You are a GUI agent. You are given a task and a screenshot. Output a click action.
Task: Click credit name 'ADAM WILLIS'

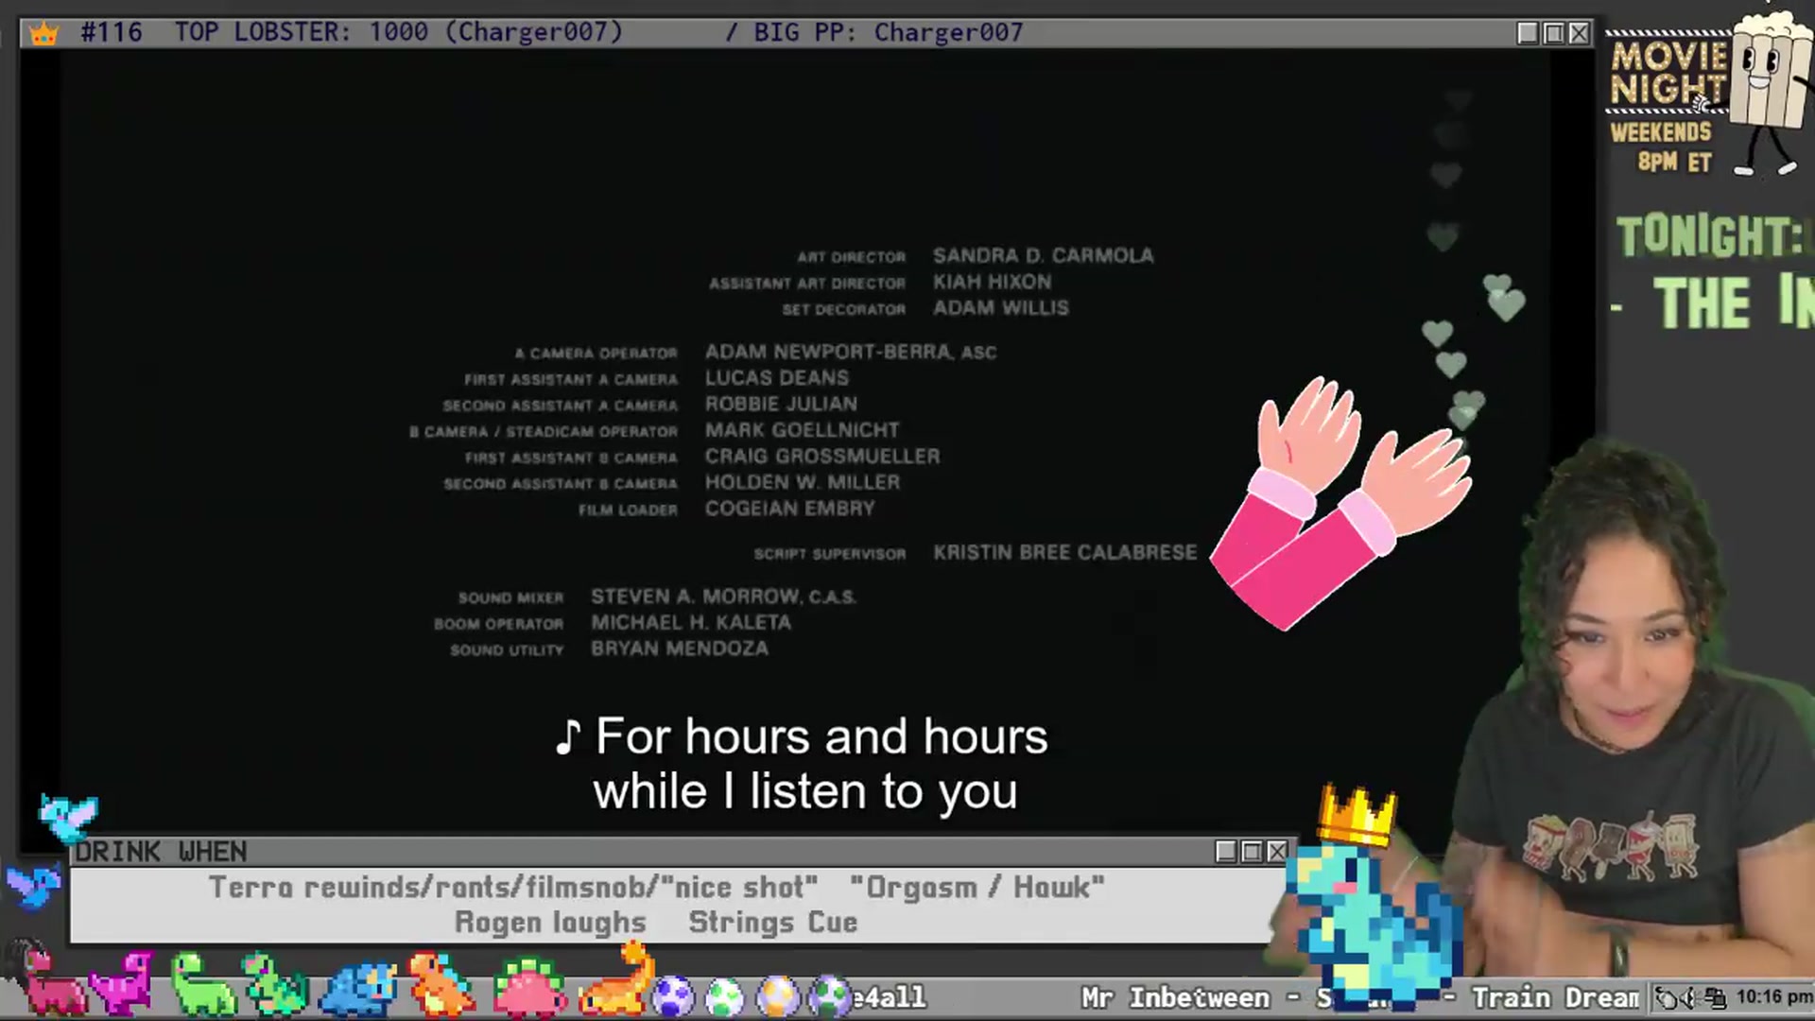point(1000,308)
